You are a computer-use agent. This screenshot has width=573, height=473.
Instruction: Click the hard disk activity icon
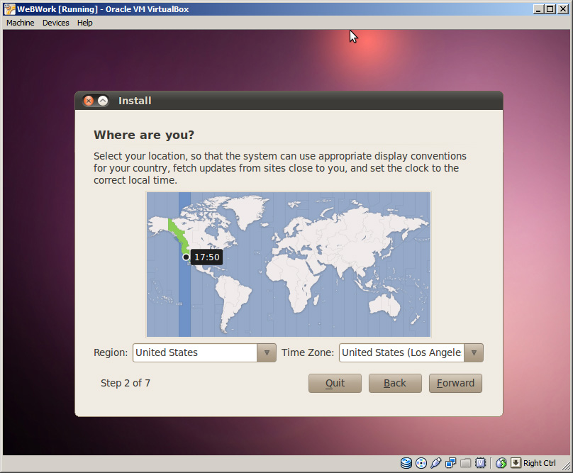click(x=406, y=463)
